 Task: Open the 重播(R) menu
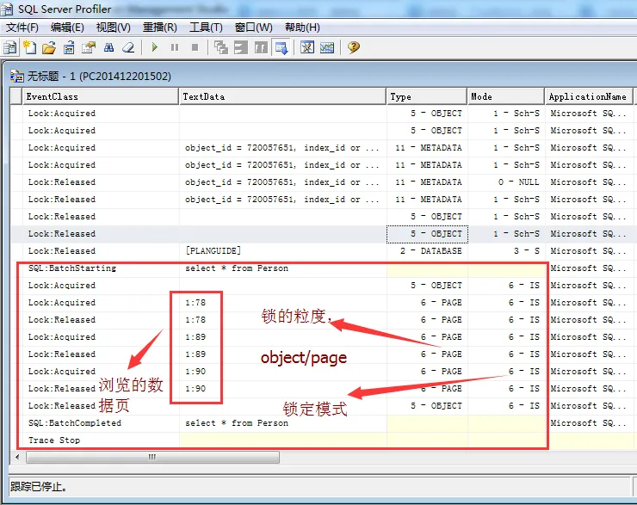pyautogui.click(x=159, y=28)
